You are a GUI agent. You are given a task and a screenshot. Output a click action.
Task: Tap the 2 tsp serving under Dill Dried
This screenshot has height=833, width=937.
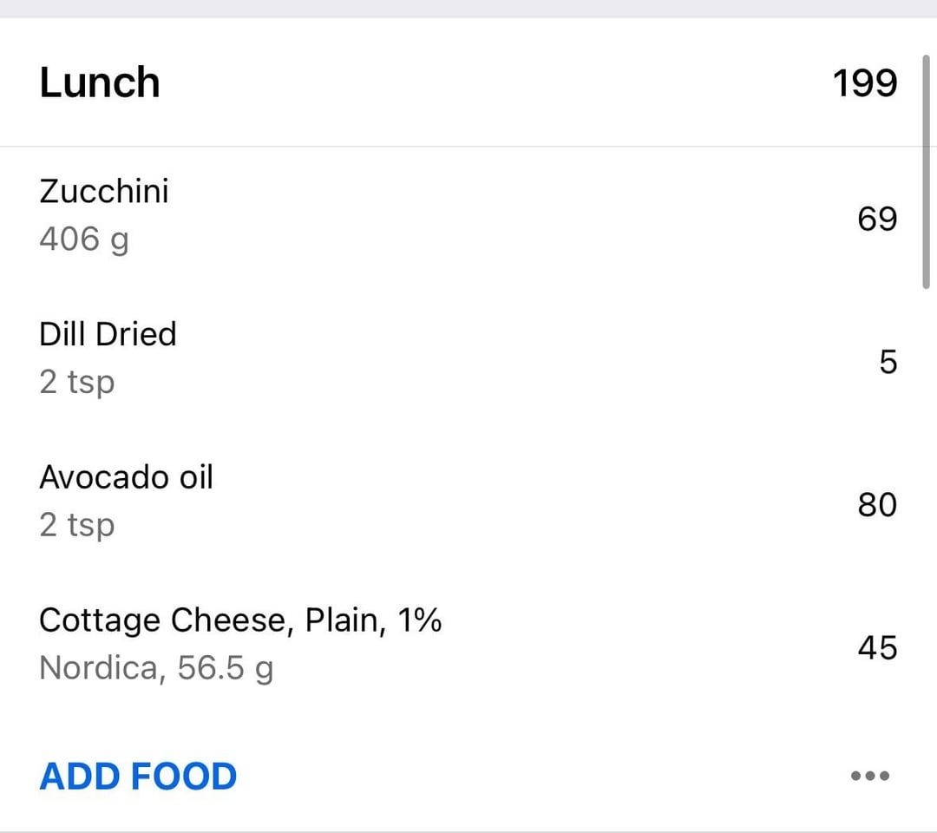[x=76, y=382]
